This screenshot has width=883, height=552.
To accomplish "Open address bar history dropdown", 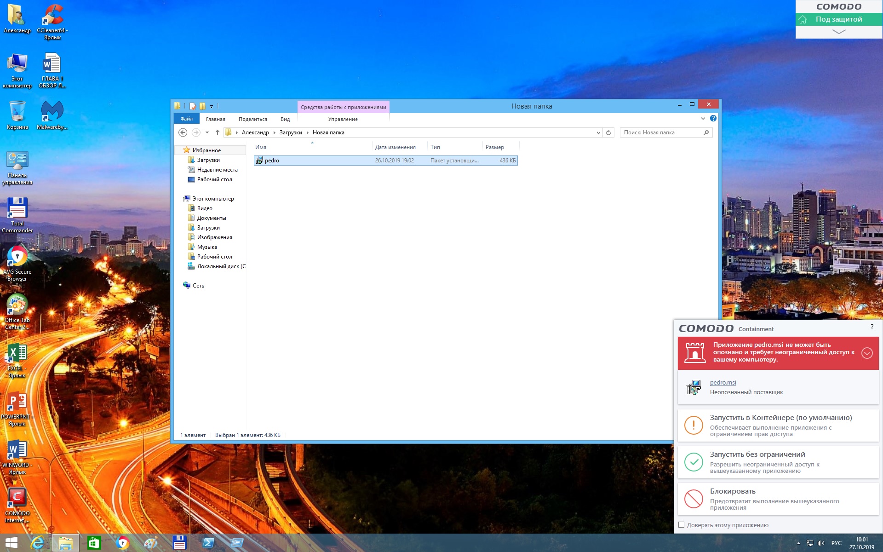I will click(x=598, y=132).
